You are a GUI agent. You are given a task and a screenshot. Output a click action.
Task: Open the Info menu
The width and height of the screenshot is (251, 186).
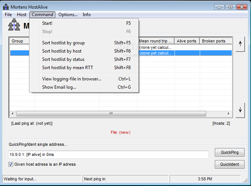tap(87, 15)
